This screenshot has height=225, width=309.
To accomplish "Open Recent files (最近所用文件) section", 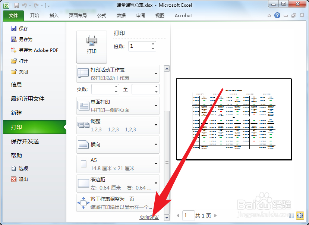I will 28,99.
